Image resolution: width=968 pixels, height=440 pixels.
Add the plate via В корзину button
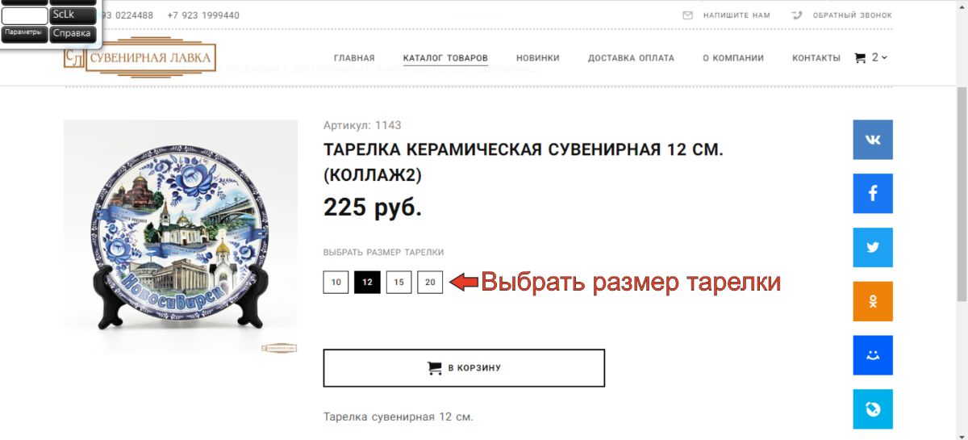[464, 368]
